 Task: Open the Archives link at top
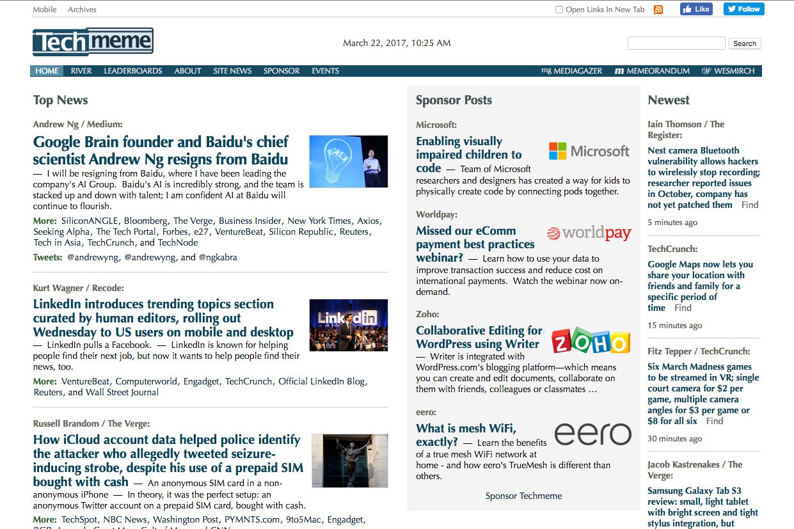(x=82, y=10)
